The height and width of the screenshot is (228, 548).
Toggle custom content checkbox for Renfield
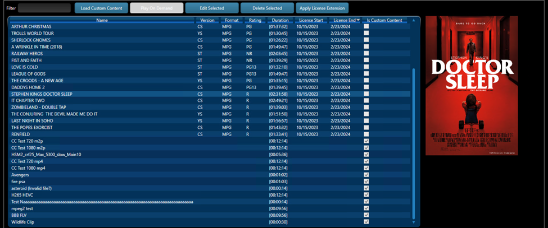pyautogui.click(x=366, y=134)
